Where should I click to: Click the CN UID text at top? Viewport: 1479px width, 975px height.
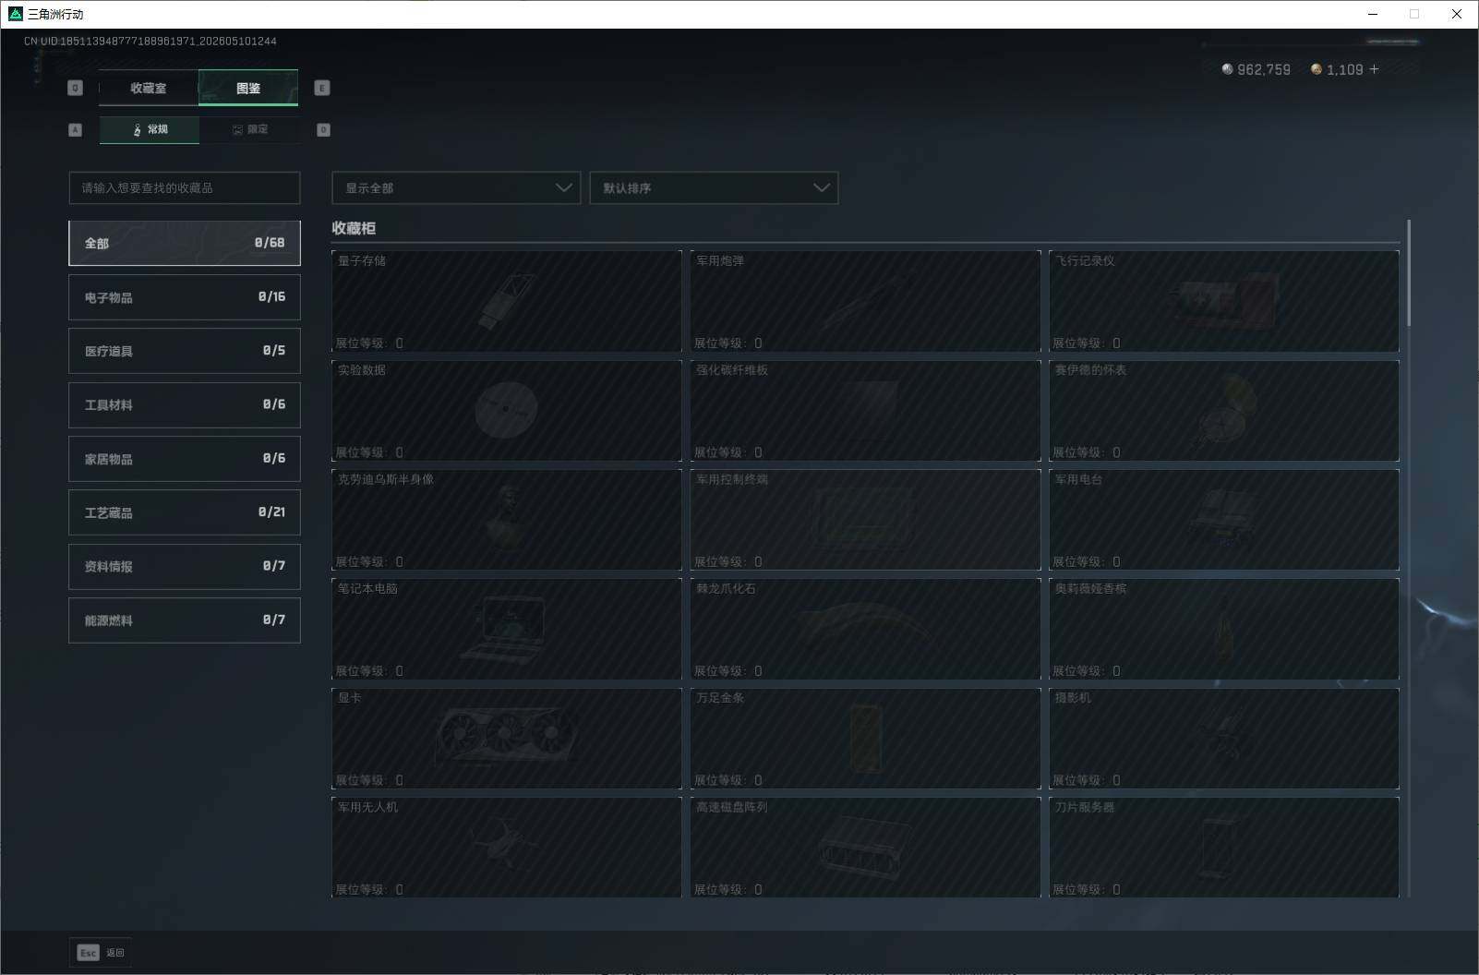pos(150,42)
